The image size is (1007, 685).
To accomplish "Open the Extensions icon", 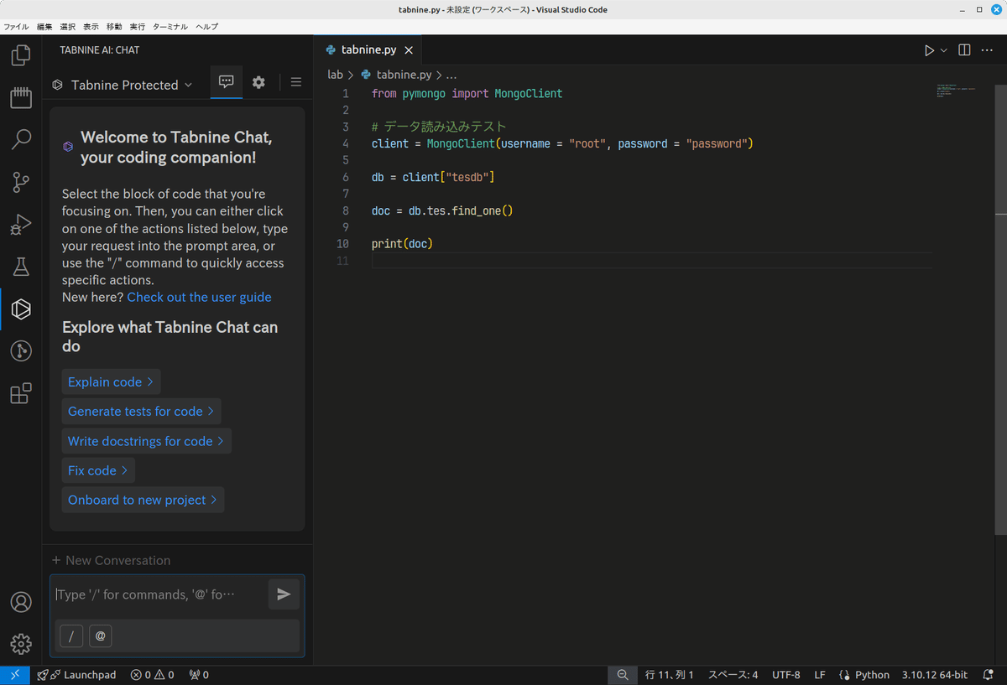I will click(x=20, y=392).
